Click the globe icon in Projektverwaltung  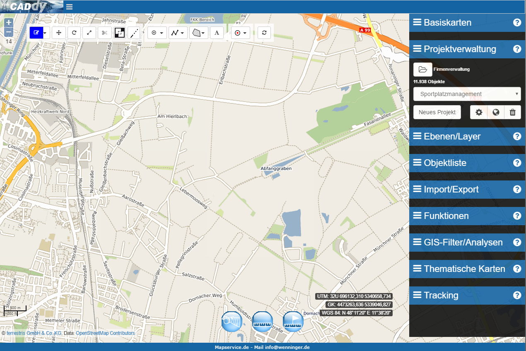click(x=496, y=112)
